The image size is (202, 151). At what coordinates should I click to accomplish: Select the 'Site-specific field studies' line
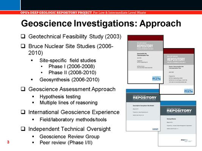(x=68, y=61)
